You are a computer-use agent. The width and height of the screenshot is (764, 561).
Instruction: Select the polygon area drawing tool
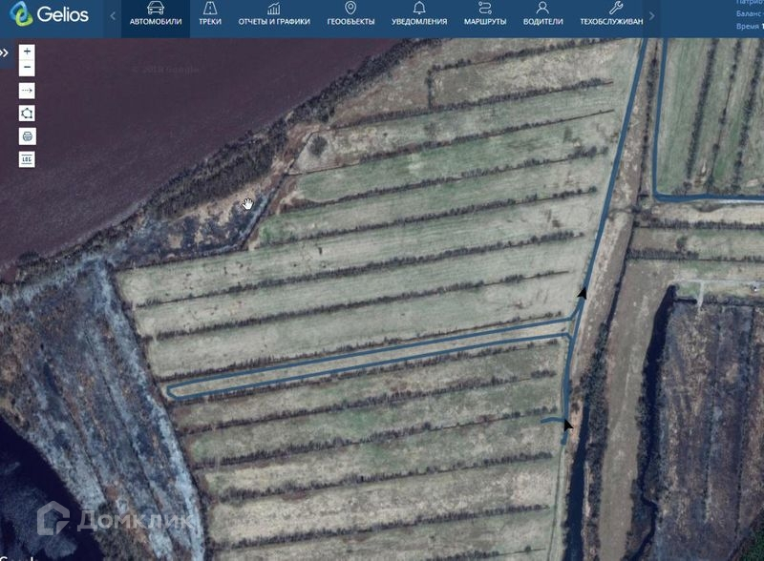coord(27,114)
